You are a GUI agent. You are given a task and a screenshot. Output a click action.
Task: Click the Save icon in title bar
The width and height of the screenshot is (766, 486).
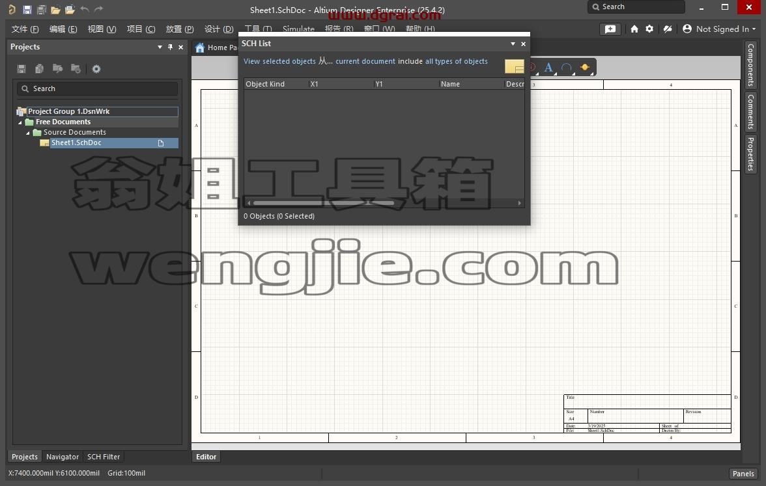(x=27, y=9)
